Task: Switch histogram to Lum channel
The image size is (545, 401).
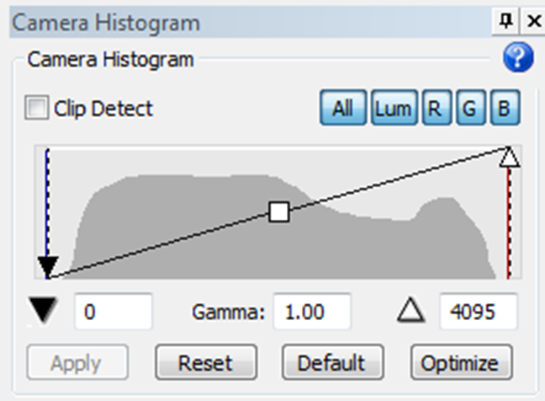Action: tap(392, 108)
